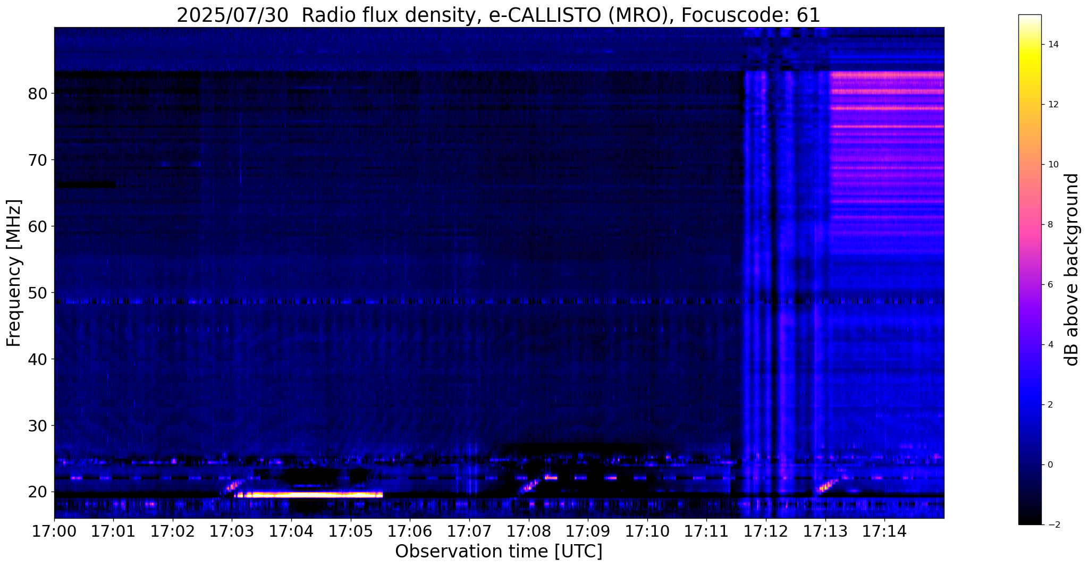Select the 17:14 time tick label
This screenshot has height=567, width=1088.
884,532
